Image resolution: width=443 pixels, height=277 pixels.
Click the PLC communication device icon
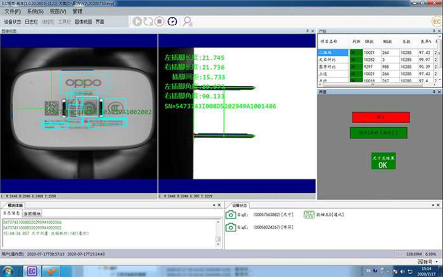309,214
